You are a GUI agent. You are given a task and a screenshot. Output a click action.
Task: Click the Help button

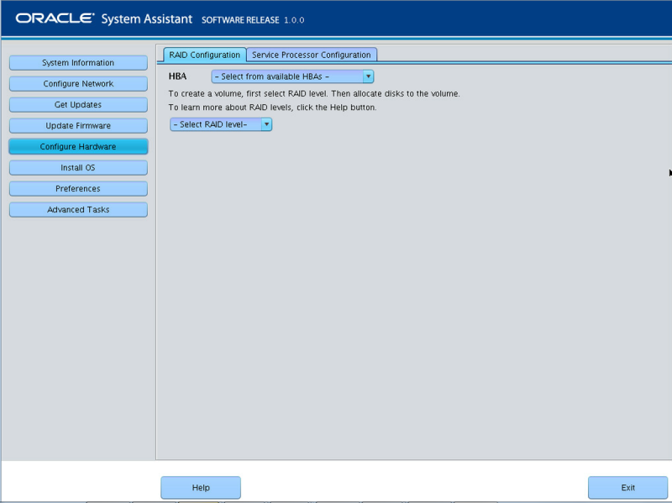point(201,488)
